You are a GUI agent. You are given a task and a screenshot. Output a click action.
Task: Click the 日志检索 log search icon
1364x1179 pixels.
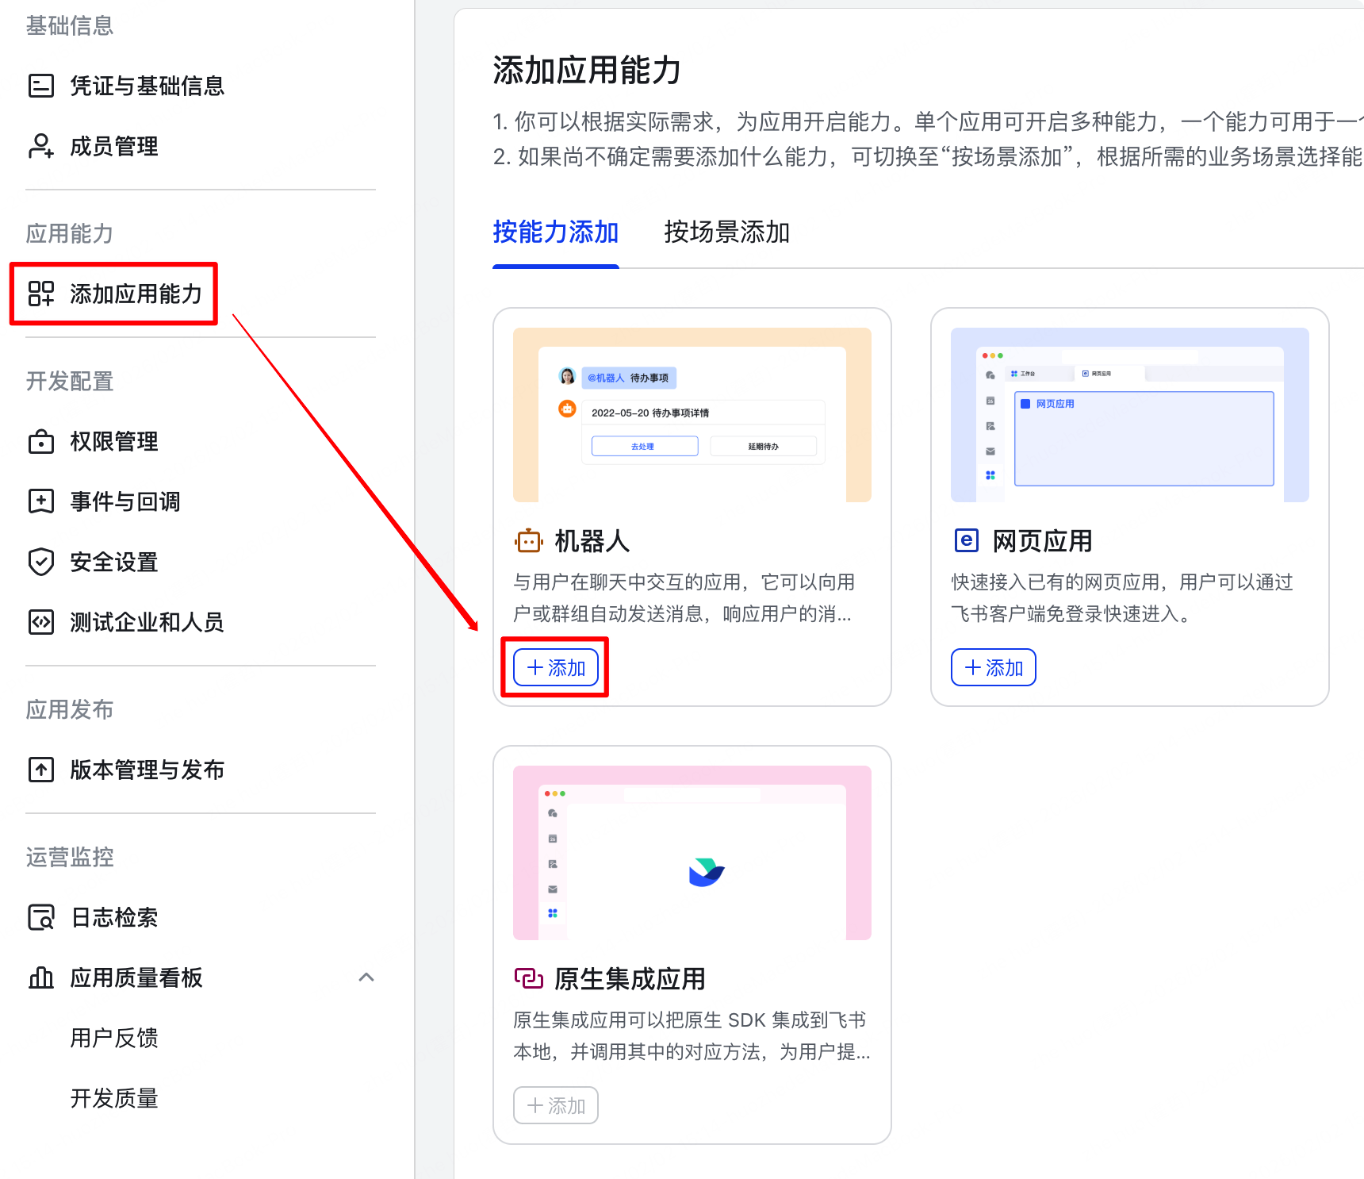click(40, 917)
